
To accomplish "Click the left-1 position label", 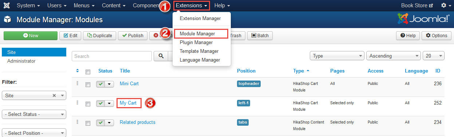I will click(x=244, y=103).
